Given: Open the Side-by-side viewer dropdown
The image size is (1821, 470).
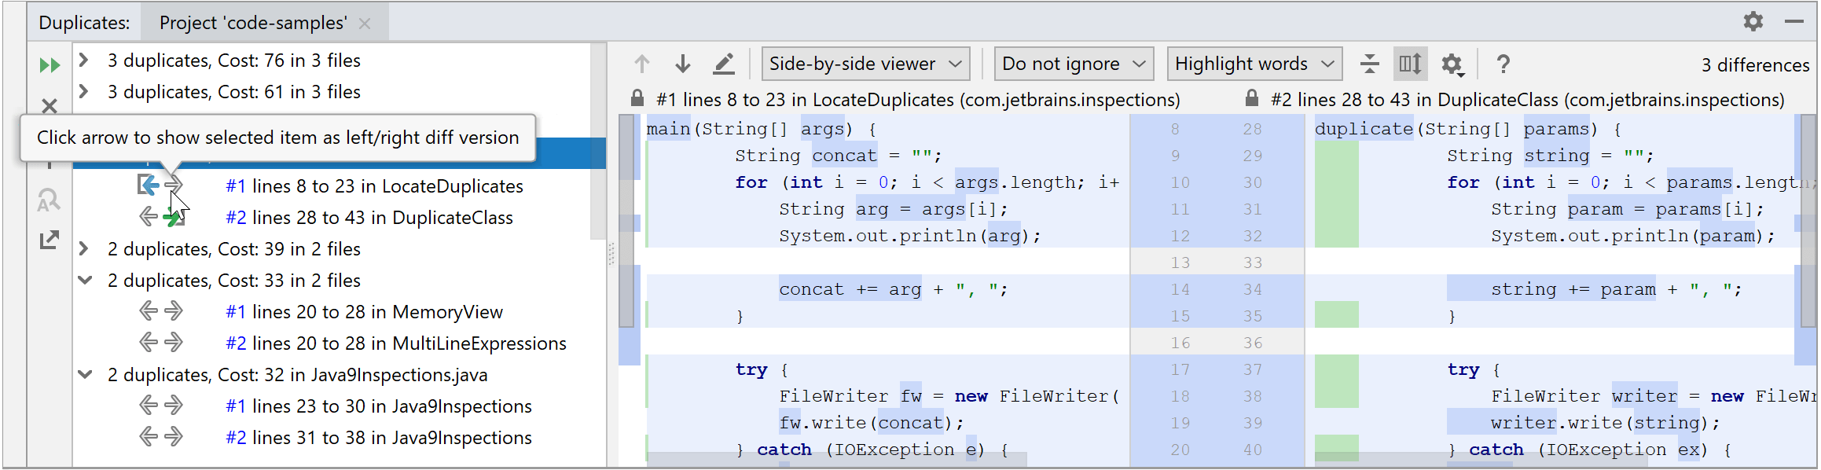Looking at the screenshot, I should 865,64.
